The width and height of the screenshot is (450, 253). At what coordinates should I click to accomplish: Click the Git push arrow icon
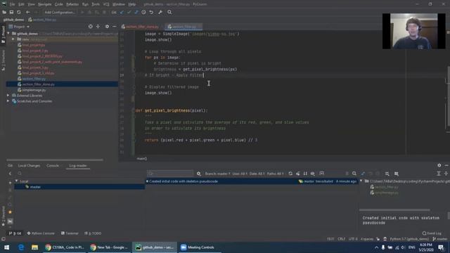[x=136, y=13]
